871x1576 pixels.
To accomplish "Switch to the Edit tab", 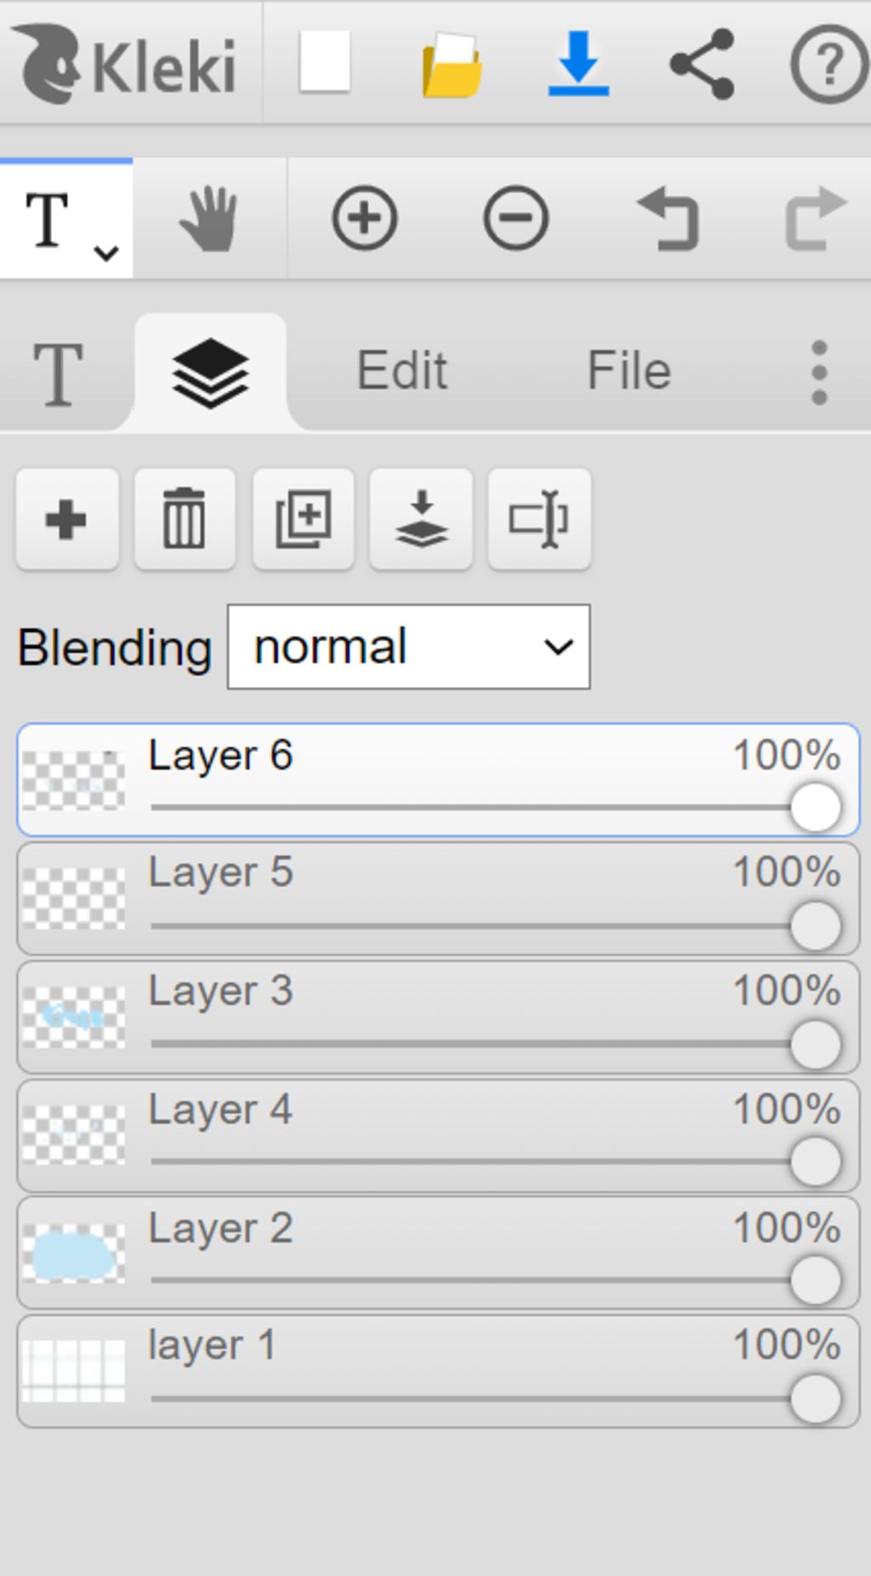I will [401, 371].
